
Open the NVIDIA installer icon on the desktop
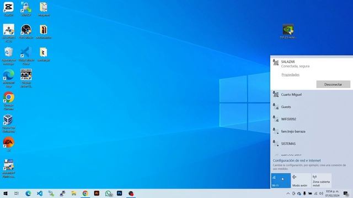tap(288, 31)
